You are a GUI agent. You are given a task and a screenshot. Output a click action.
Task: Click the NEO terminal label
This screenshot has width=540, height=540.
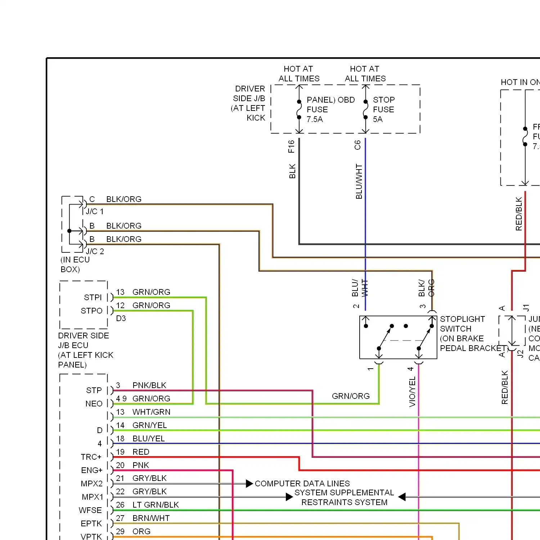[94, 404]
